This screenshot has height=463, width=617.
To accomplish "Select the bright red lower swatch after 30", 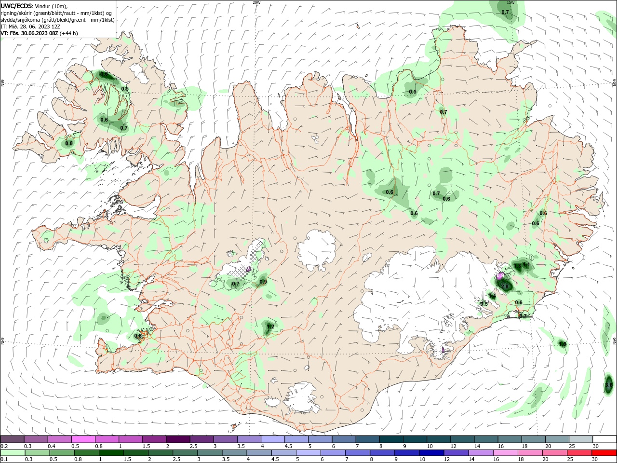I will pos(604,453).
